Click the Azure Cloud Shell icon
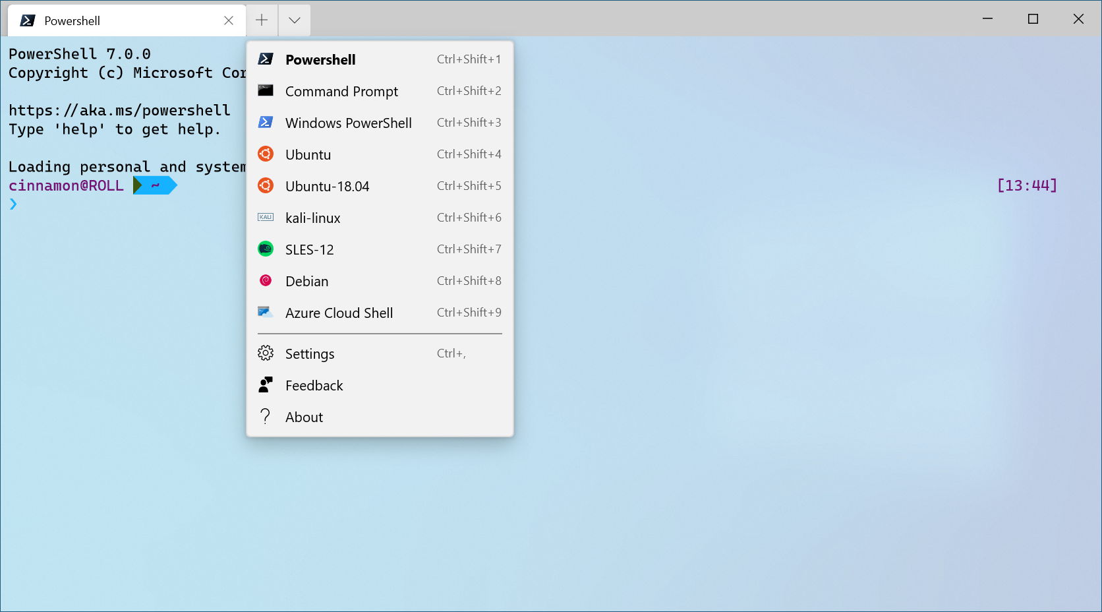The image size is (1102, 612). 266,312
